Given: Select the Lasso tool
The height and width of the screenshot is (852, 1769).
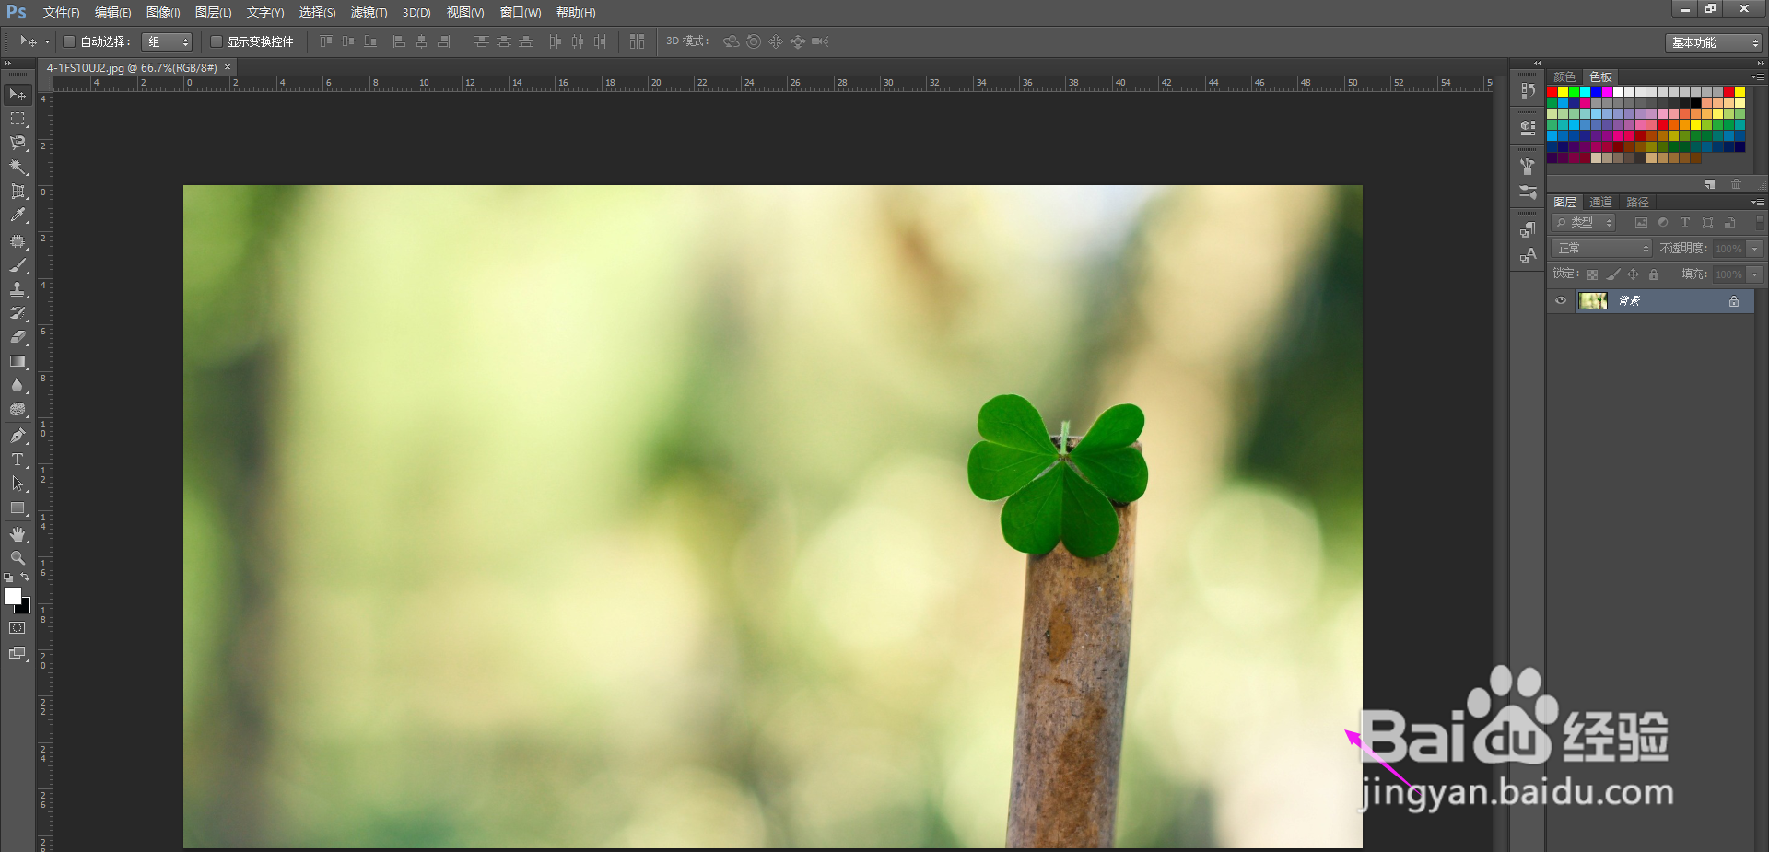Looking at the screenshot, I should (18, 143).
